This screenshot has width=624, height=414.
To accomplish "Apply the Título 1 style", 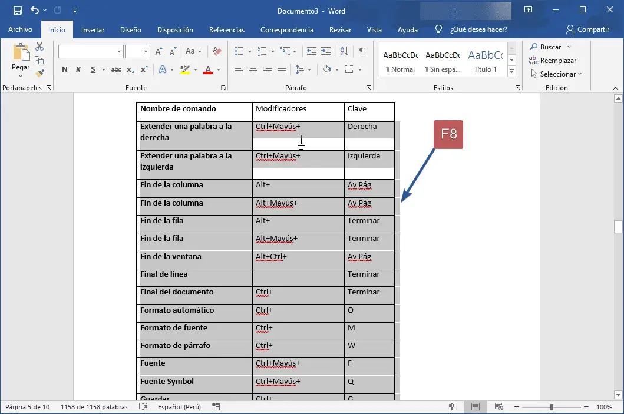I will click(485, 61).
